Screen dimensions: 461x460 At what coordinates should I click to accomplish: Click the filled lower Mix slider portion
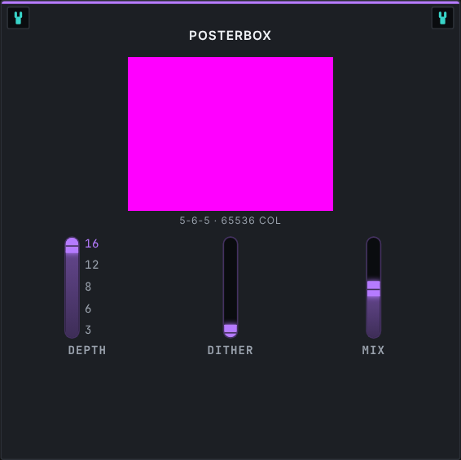point(373,317)
